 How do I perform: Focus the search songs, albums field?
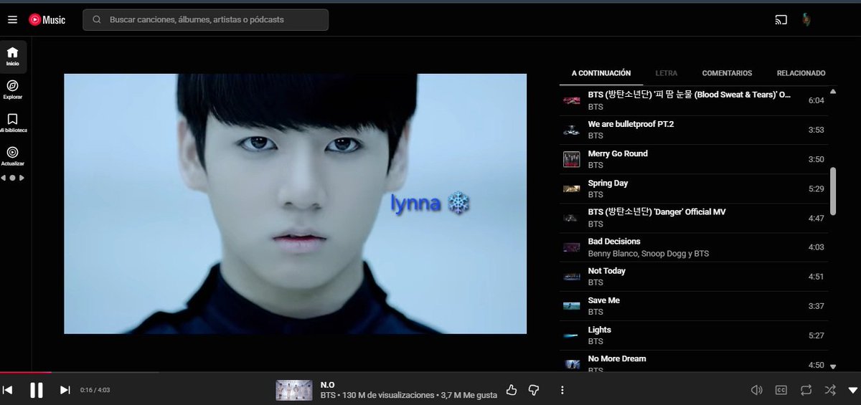click(205, 20)
